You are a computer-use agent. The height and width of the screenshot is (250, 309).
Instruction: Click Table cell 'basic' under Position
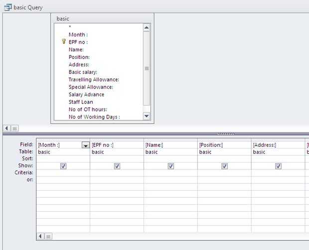click(x=224, y=152)
